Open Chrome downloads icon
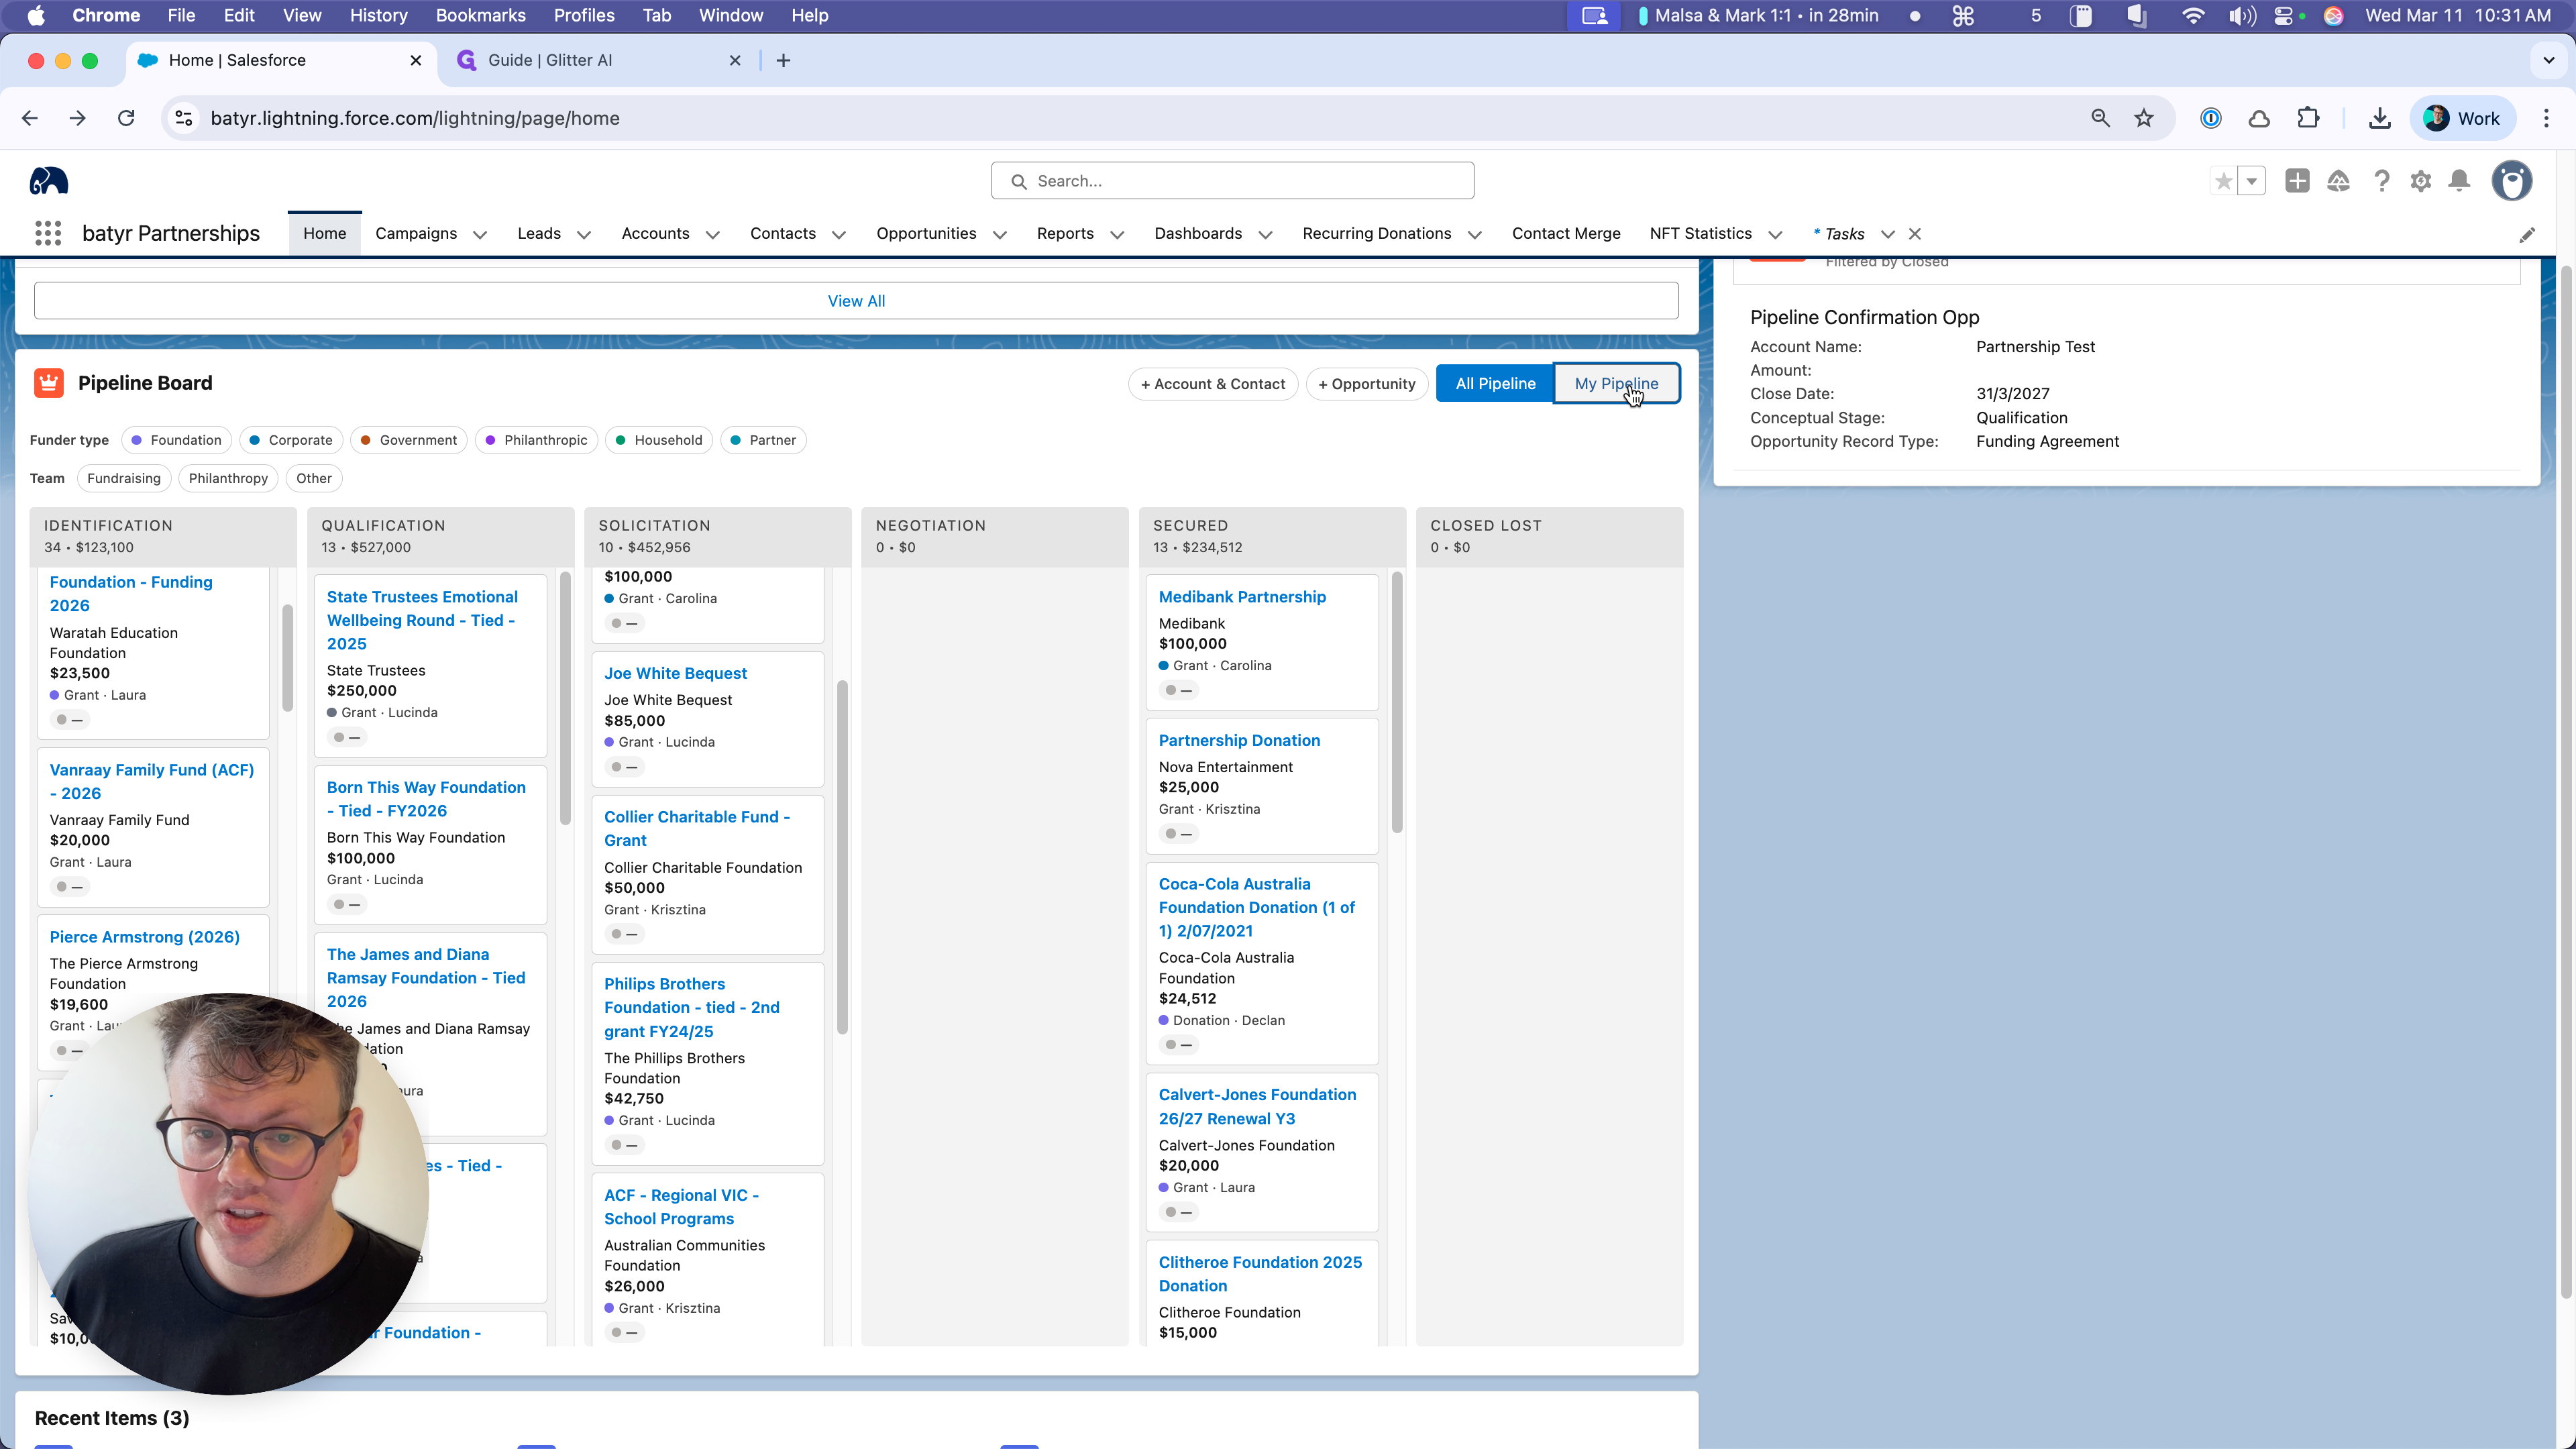2576x1449 pixels. (x=2380, y=118)
